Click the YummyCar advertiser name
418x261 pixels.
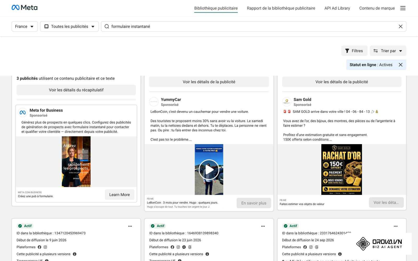coord(171,99)
